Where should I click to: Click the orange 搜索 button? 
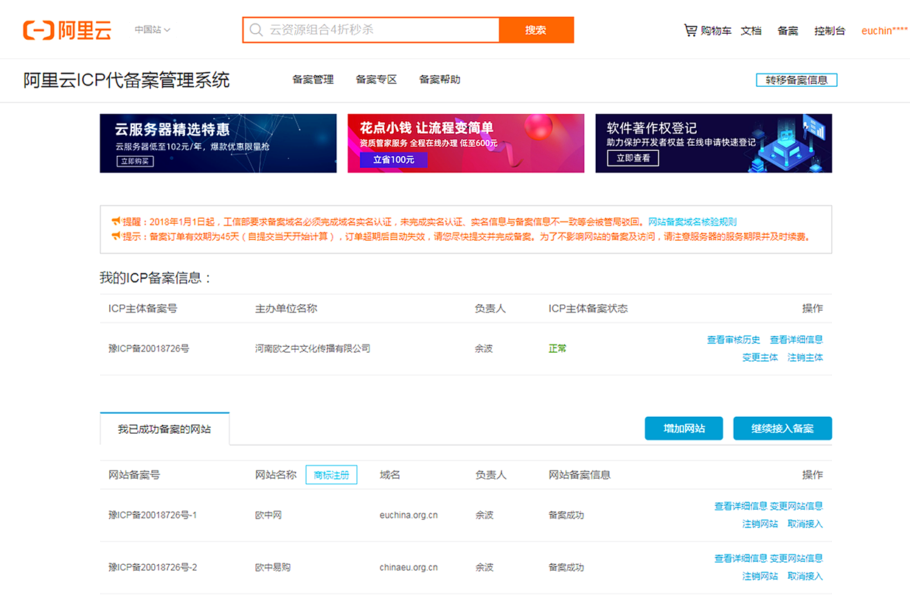coord(536,30)
